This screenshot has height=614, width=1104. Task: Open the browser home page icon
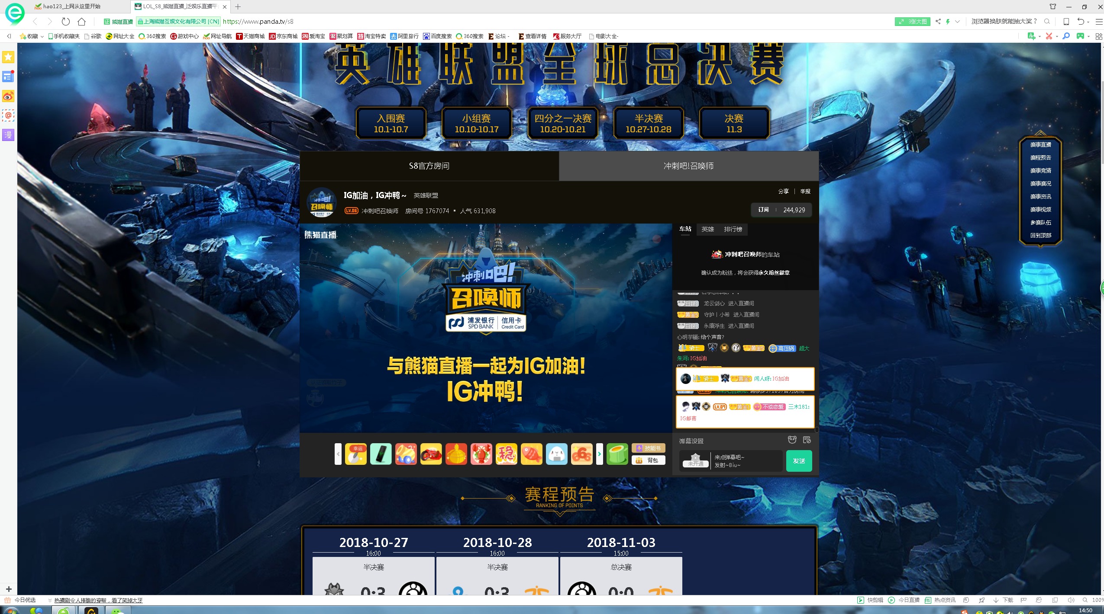click(81, 21)
